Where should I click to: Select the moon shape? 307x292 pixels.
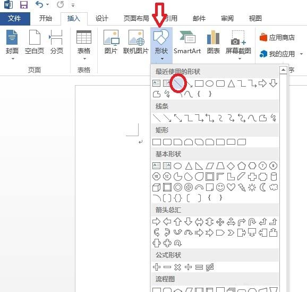(263, 187)
